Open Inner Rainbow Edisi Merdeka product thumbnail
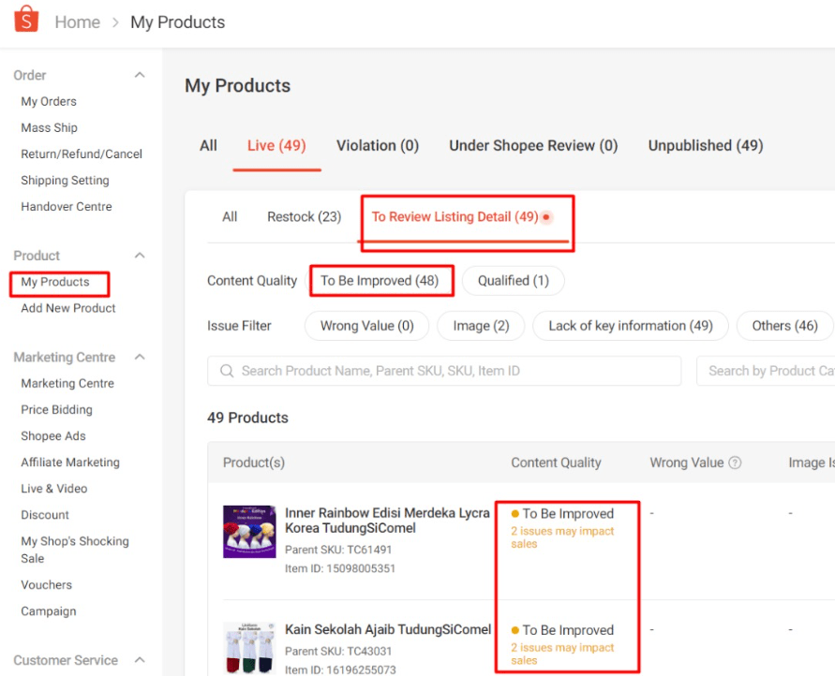Screen dimensions: 835x676 point(249,531)
